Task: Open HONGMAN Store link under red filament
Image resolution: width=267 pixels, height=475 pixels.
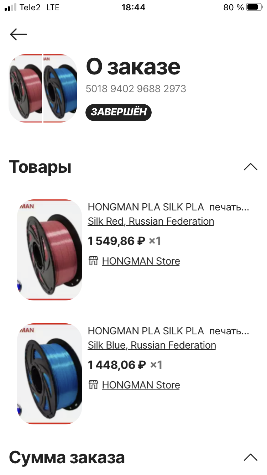Action: tap(141, 261)
